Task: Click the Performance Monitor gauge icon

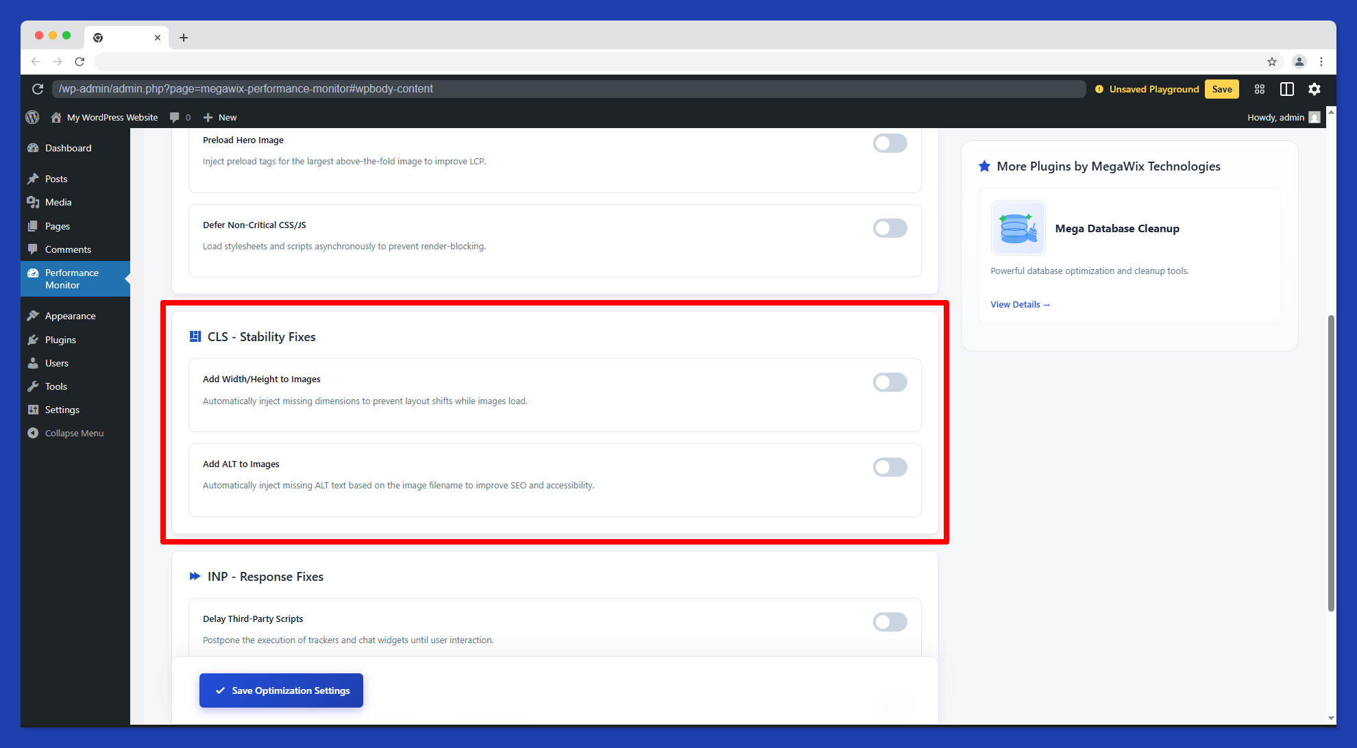Action: click(33, 272)
